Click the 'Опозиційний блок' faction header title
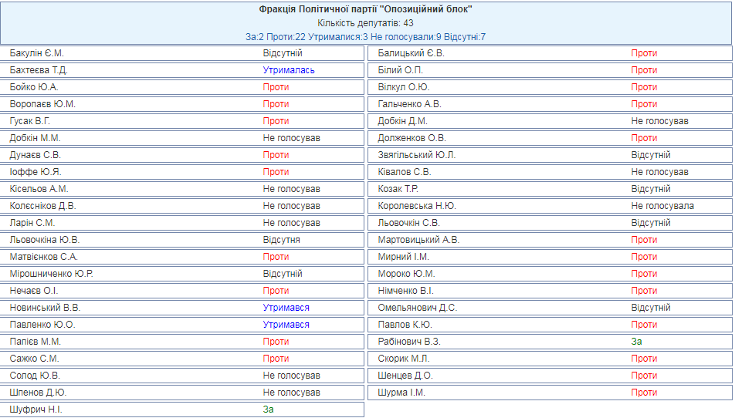 [x=365, y=9]
